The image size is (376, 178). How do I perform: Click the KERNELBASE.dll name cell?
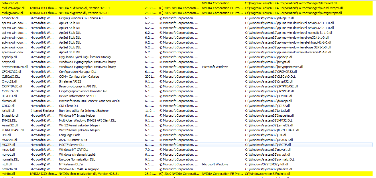[x=13, y=130]
